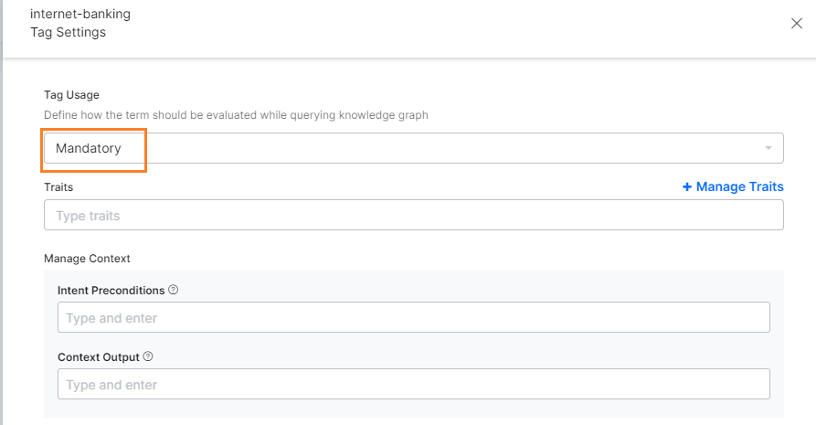This screenshot has width=816, height=425.
Task: Click the Tag Usage label
Action: click(x=72, y=95)
